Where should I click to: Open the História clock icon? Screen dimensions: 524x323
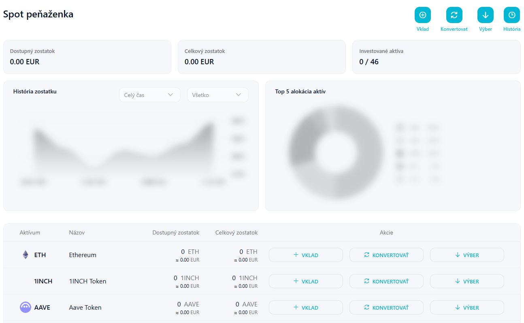tap(511, 15)
